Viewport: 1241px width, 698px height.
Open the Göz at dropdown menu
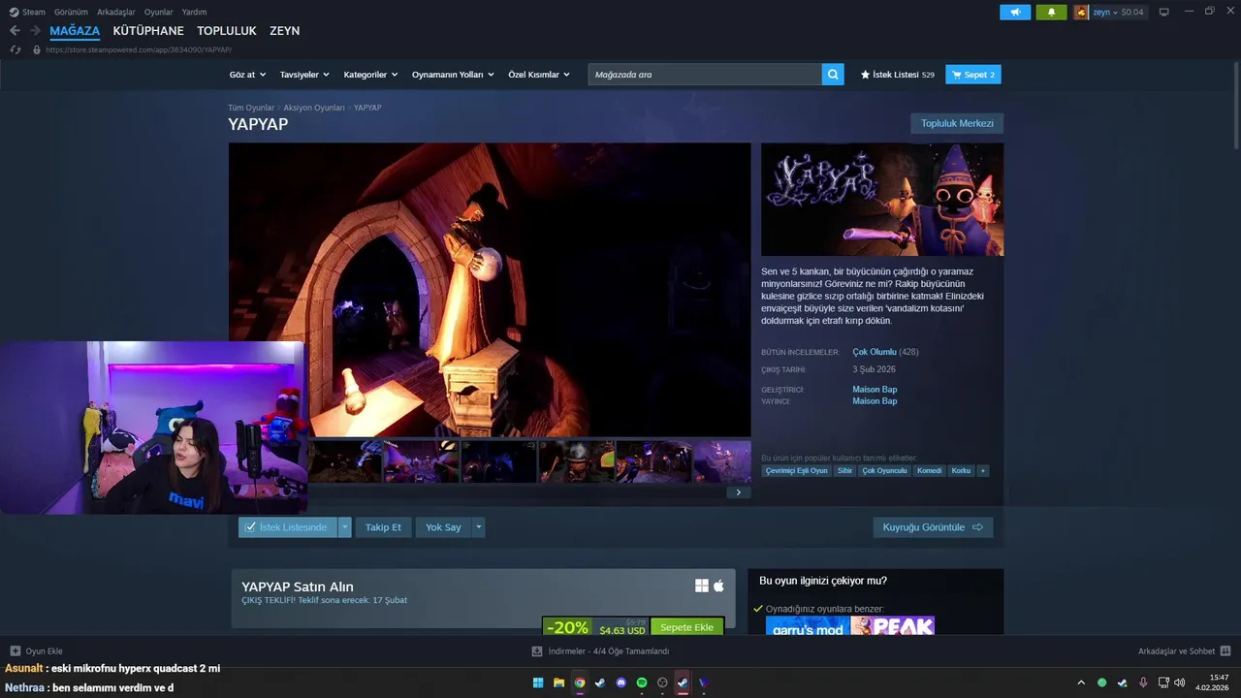[x=246, y=75]
